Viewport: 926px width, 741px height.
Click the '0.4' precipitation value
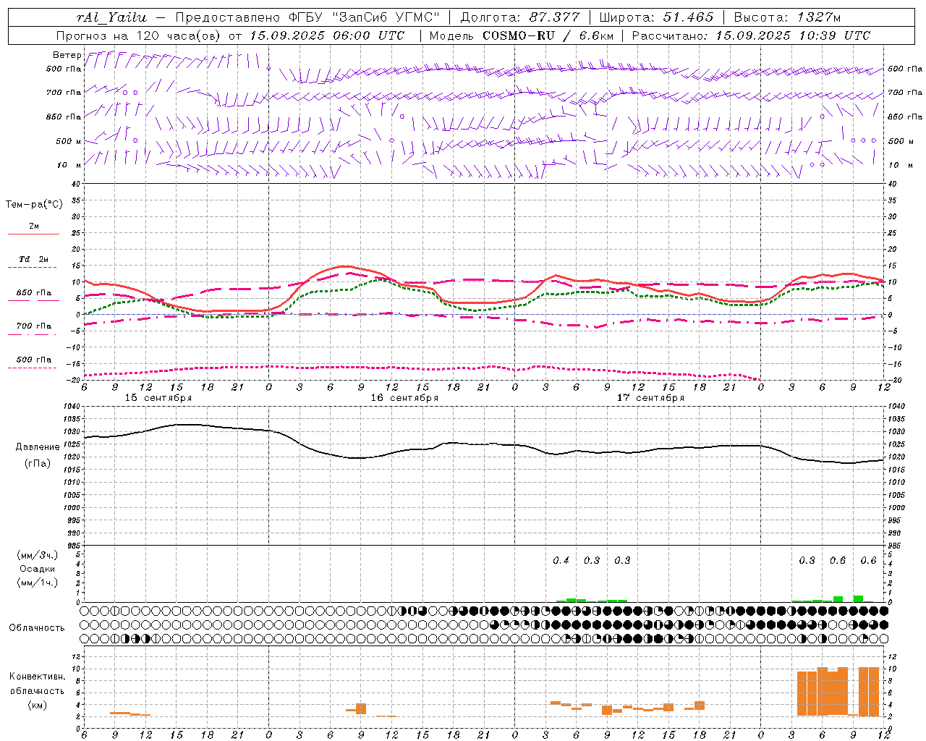click(561, 560)
